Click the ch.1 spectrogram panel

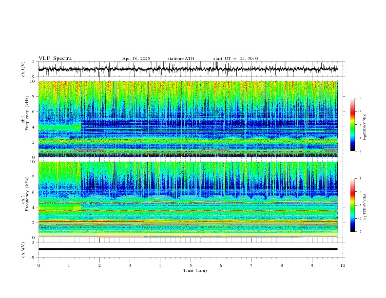(188, 119)
